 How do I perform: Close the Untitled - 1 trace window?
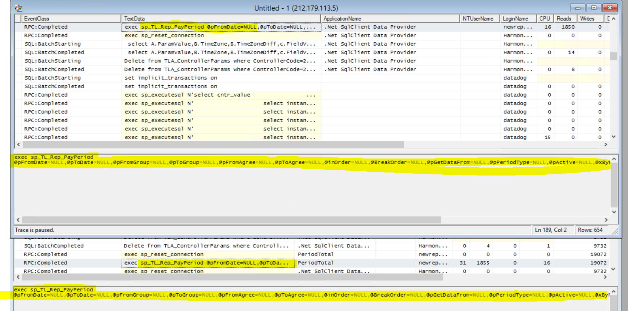[610, 8]
